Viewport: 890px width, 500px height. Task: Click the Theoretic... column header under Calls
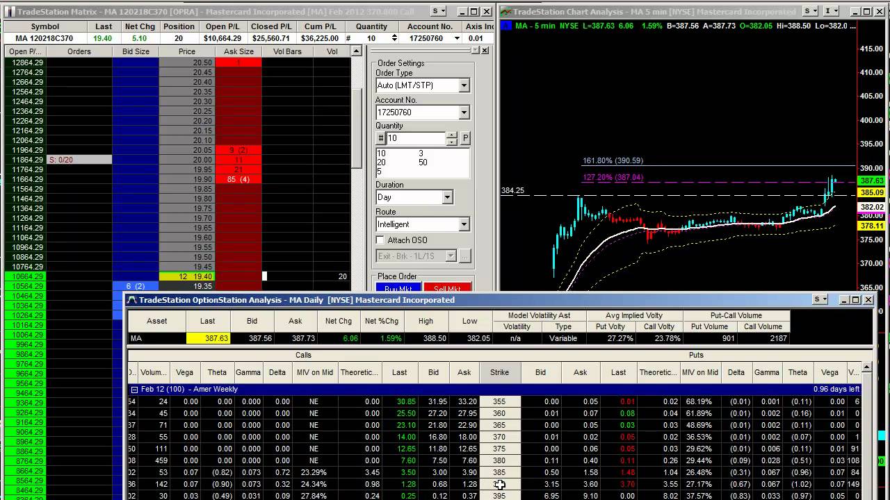point(359,372)
